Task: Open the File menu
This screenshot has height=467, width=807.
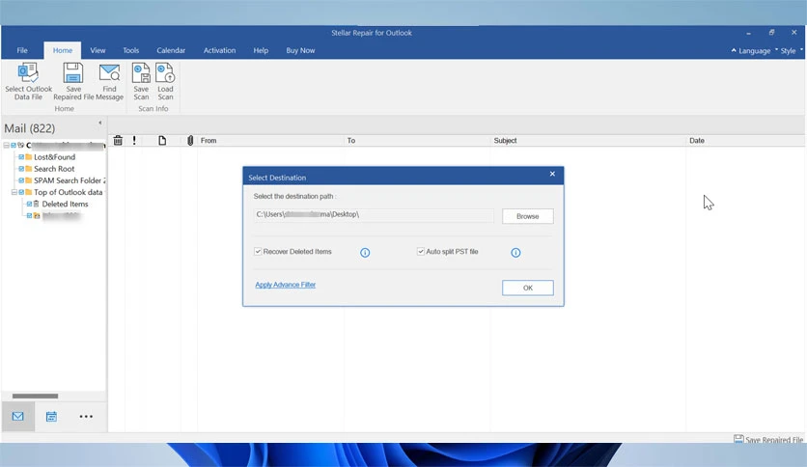Action: point(22,50)
